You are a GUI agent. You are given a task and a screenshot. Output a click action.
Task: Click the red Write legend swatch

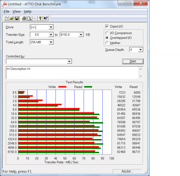[62, 87]
